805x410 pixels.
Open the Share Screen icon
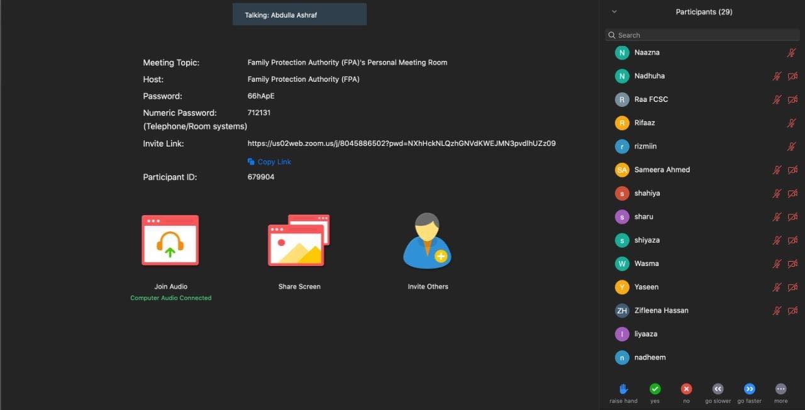[x=299, y=241]
